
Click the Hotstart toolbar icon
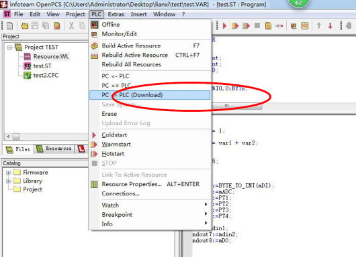tap(246, 26)
